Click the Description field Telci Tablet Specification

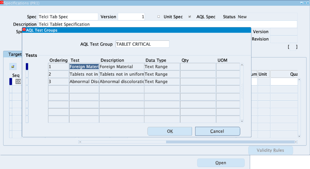coord(168,24)
